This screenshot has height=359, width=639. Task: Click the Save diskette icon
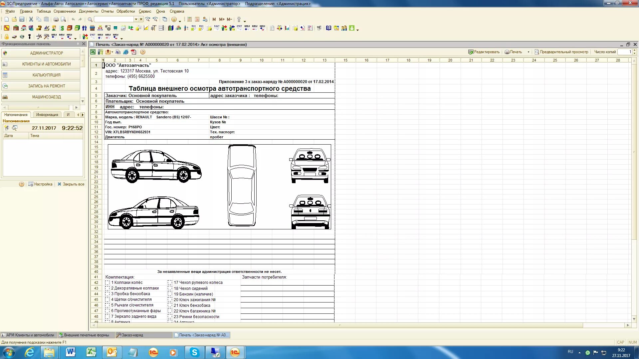pyautogui.click(x=22, y=19)
